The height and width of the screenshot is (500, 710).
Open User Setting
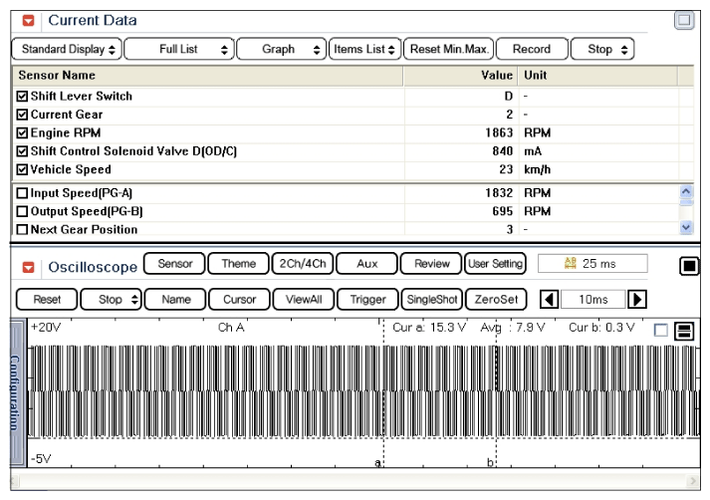click(x=495, y=264)
